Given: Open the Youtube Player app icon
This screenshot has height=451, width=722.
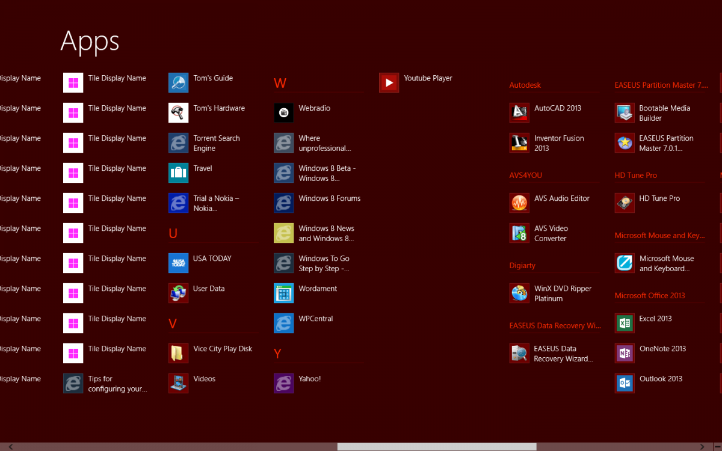Looking at the screenshot, I should tap(389, 82).
